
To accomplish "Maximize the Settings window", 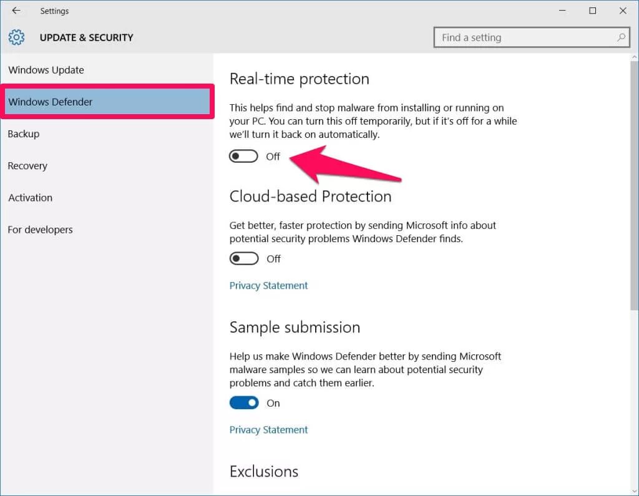I will [x=592, y=11].
